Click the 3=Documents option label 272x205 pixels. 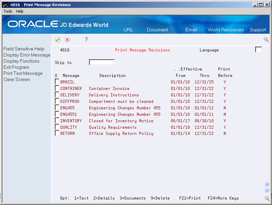[x=133, y=198]
